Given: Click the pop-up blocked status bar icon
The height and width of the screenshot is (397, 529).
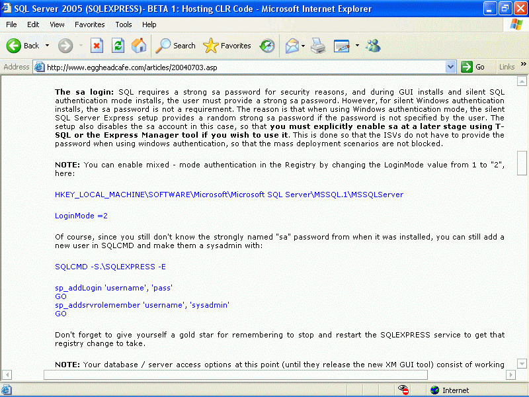Looking at the screenshot, I should coord(404,390).
